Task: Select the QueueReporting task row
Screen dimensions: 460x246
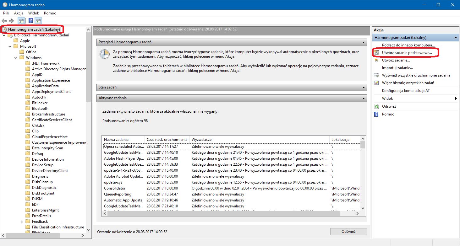Action: (x=231, y=194)
